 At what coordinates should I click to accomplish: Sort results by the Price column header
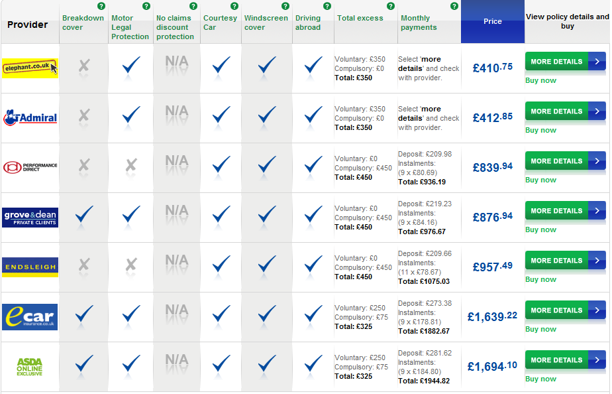pyautogui.click(x=493, y=21)
